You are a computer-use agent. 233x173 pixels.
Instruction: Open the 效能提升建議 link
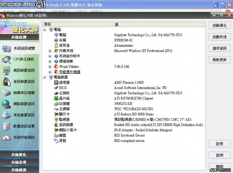point(70,72)
